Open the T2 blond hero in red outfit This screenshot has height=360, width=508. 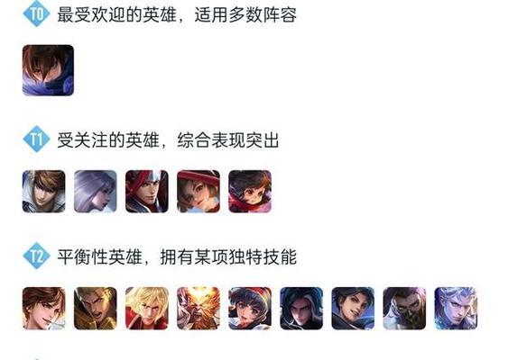pyautogui.click(x=147, y=309)
